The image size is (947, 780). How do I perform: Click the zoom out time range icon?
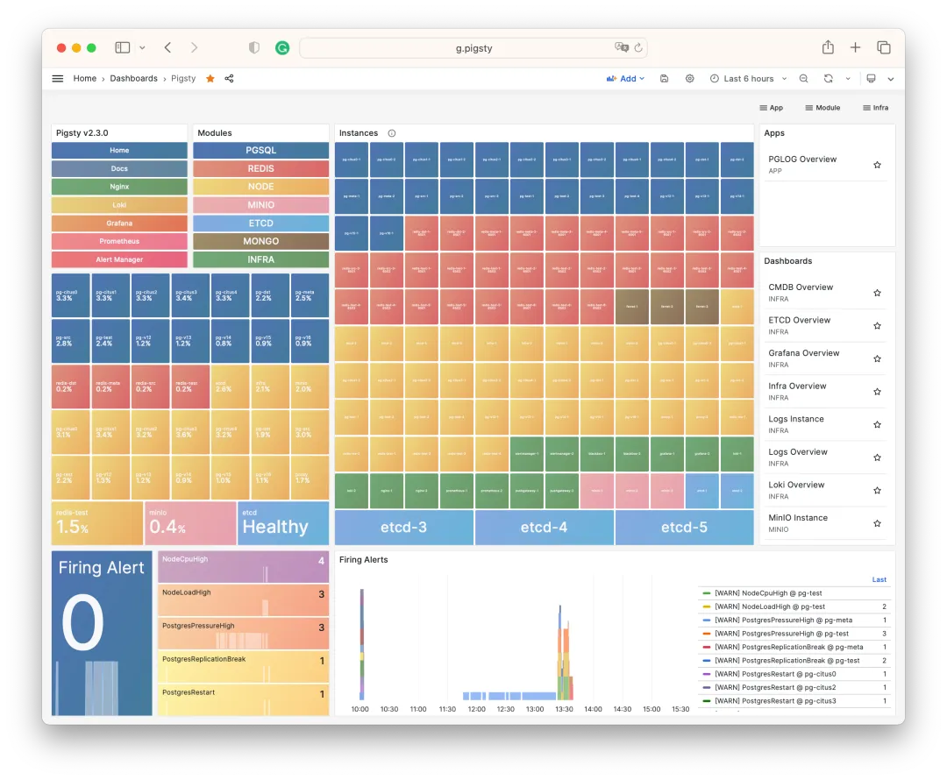tap(803, 79)
